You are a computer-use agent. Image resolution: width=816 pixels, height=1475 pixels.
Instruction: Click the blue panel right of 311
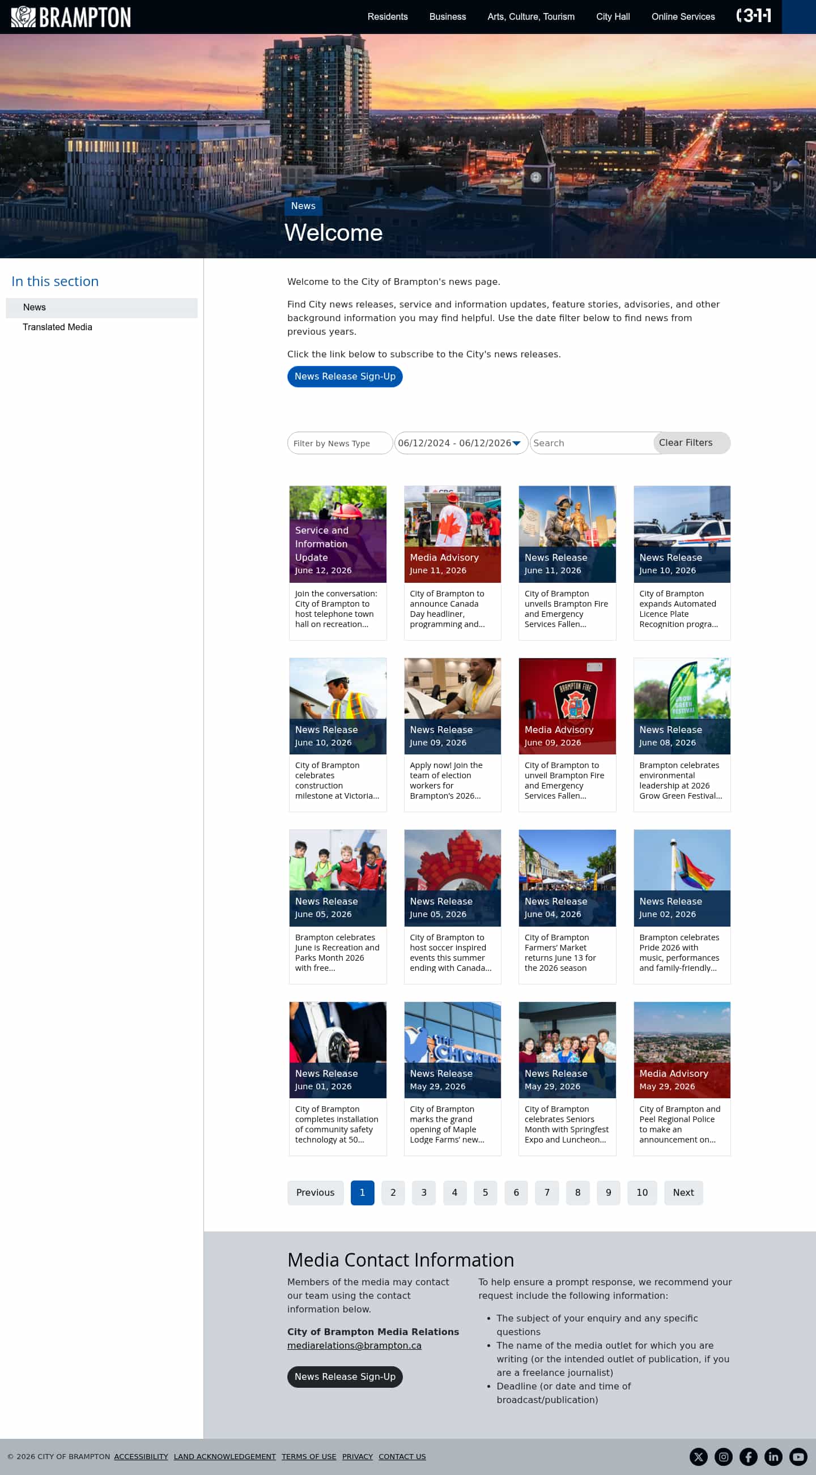point(799,16)
